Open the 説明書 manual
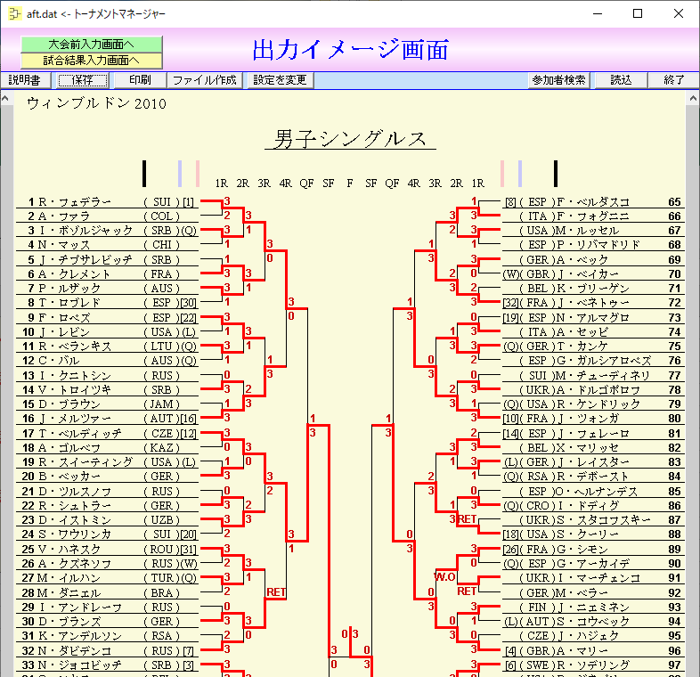The image size is (700, 677). pyautogui.click(x=25, y=80)
